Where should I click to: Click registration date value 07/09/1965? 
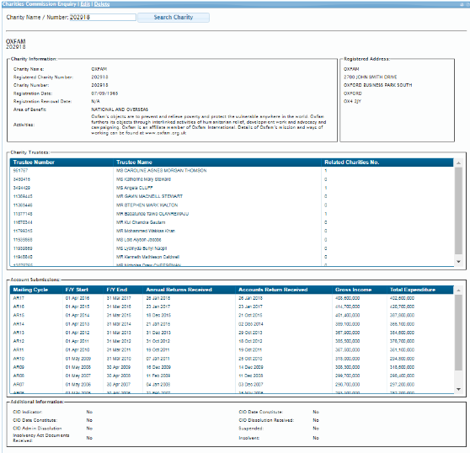pyautogui.click(x=104, y=93)
